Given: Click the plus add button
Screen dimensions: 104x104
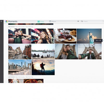Looking at the screenshot, I should [78, 21].
